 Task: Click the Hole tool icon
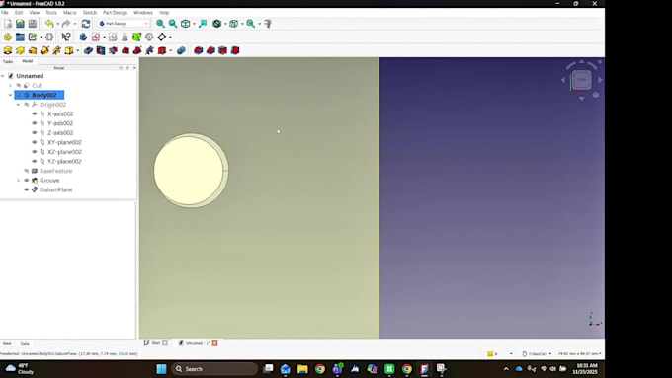point(101,50)
